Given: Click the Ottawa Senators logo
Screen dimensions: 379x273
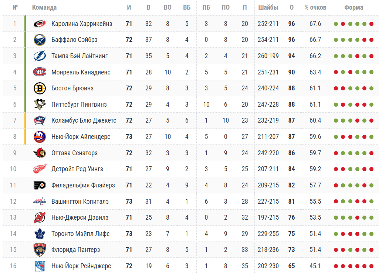Looking at the screenshot, I should coord(40,153).
